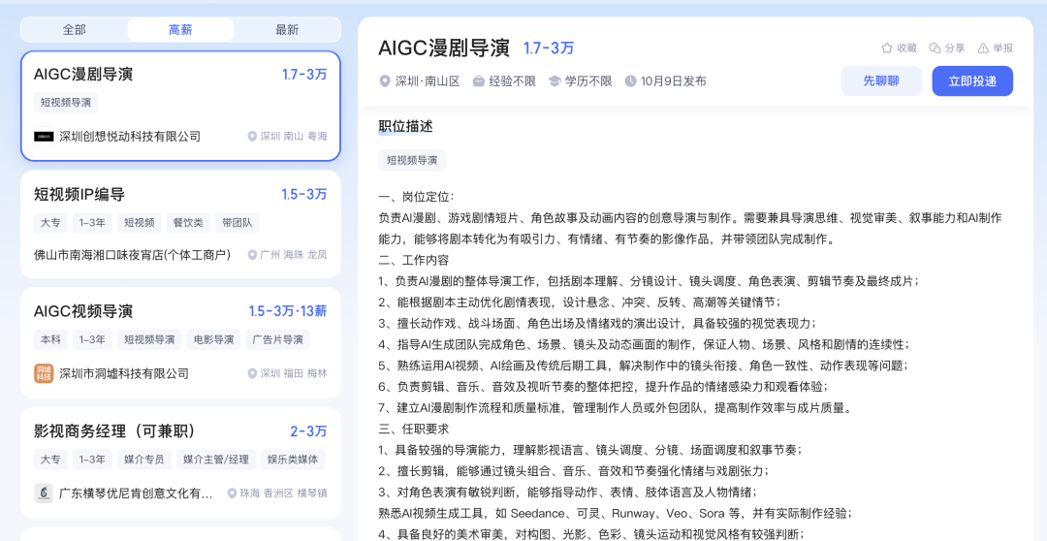Viewport: 1047px width, 541px height.
Task: Click the 二、工作内容 heading
Action: coord(414,260)
